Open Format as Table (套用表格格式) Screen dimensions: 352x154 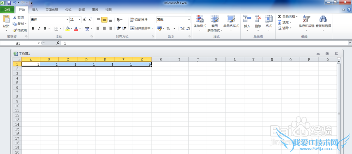point(215,23)
